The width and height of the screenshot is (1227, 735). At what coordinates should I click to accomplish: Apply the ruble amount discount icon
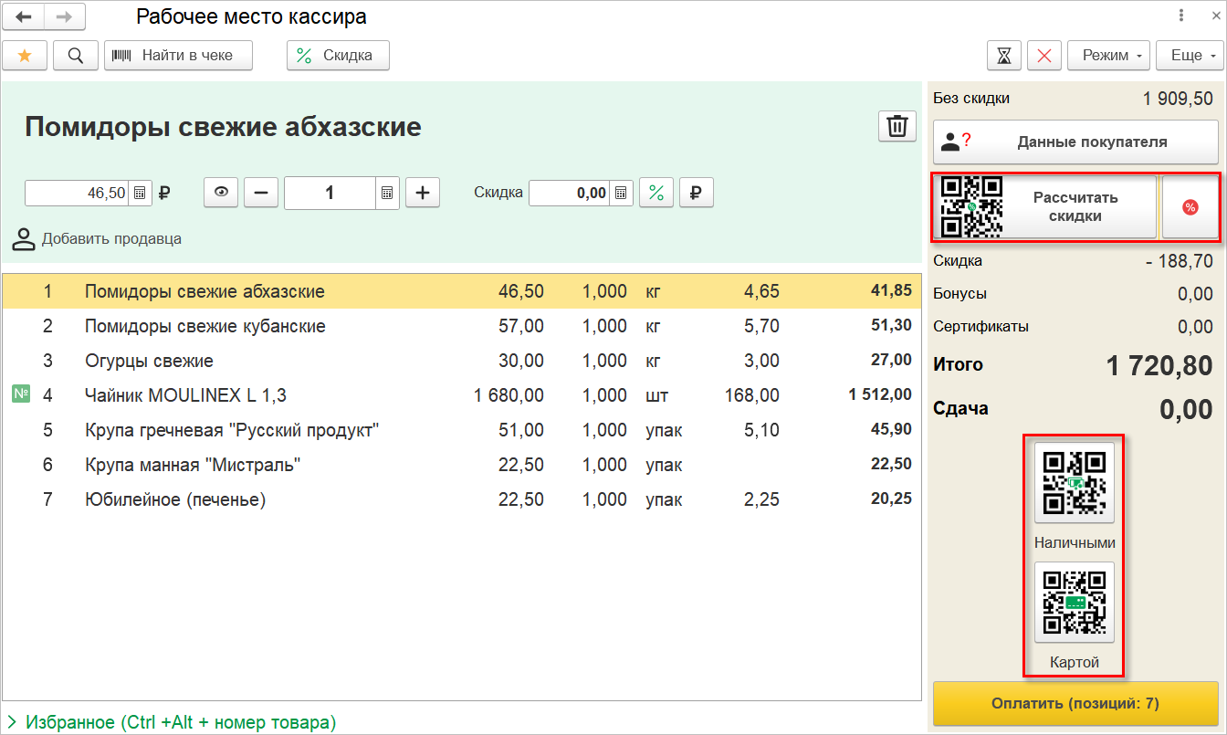coord(696,193)
